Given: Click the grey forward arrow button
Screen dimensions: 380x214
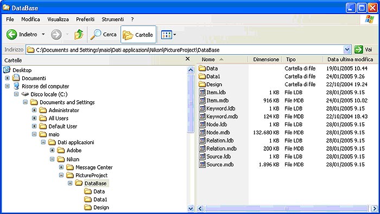Looking at the screenshot, I should click(56, 35).
